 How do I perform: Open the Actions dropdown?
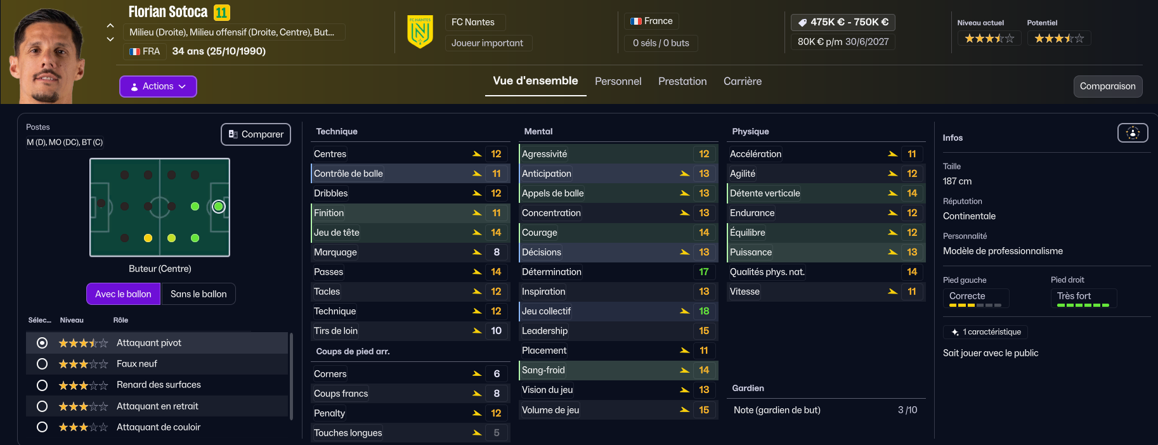point(158,87)
